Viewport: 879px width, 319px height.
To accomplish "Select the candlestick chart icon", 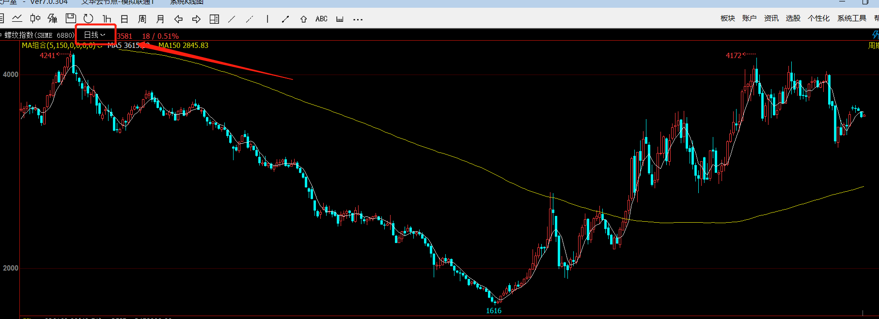I will (35, 19).
